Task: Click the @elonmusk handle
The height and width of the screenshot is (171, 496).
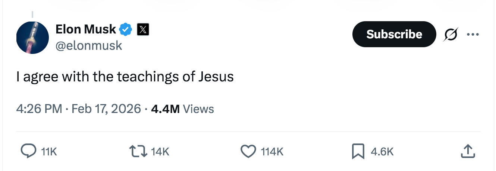Action: [89, 45]
